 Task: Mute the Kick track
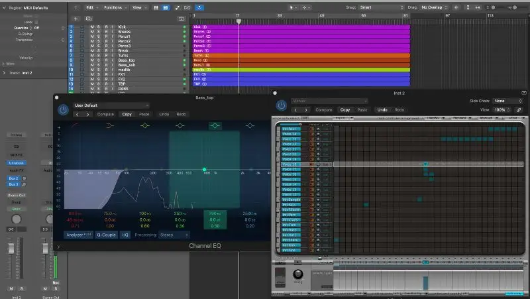91,27
